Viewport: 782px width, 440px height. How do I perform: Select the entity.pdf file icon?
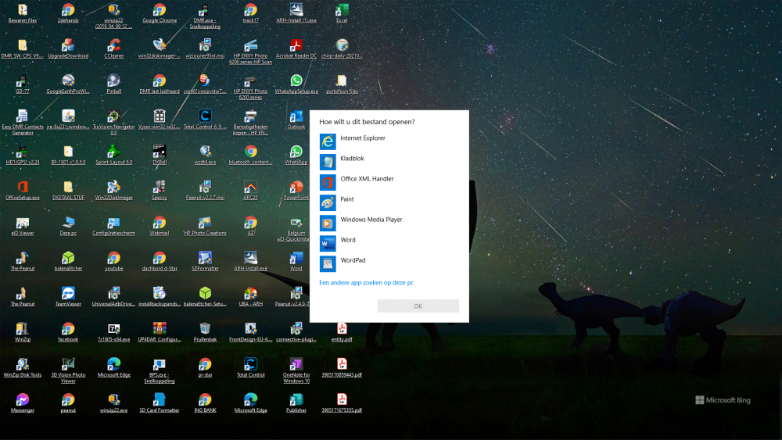342,328
